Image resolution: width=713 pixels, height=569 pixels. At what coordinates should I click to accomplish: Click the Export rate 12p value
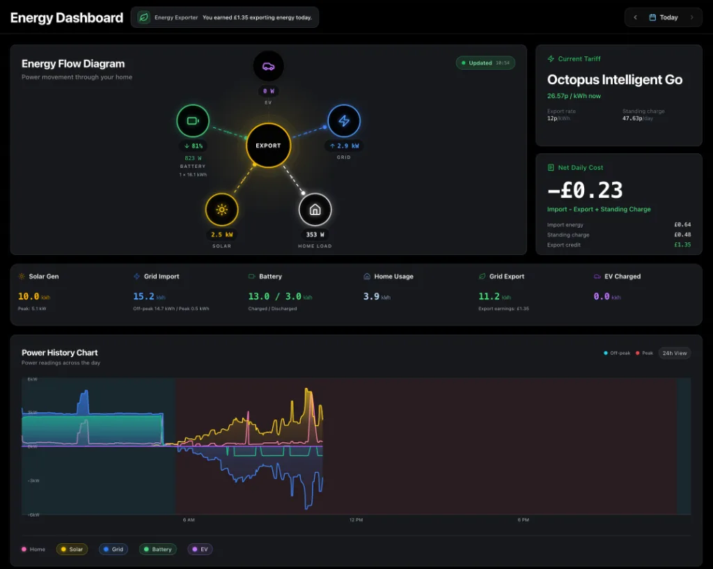click(x=558, y=118)
